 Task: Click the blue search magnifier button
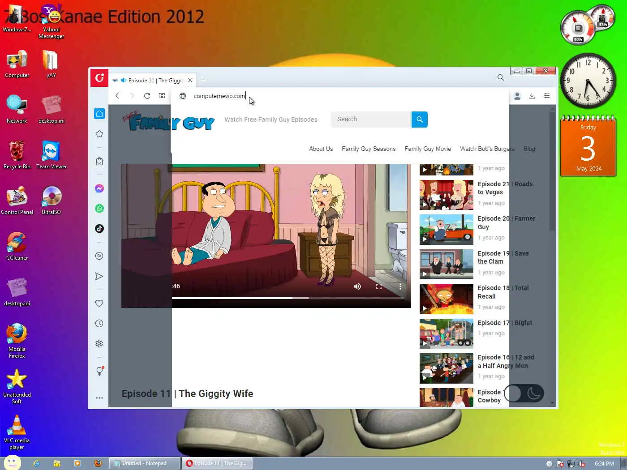(420, 120)
